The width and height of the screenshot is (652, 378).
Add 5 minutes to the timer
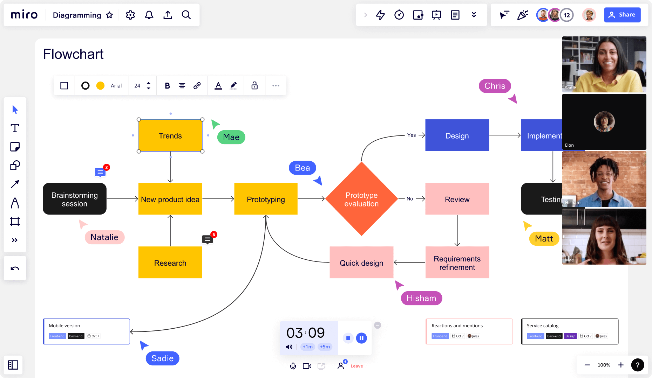325,347
